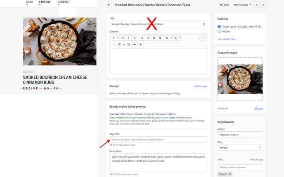The height and width of the screenshot is (177, 284).
Task: Click '41 of 70 characters used' text
Action: (122, 145)
